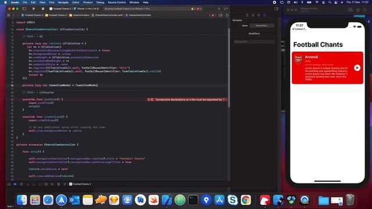Go forward with the jump bar right arrow
This screenshot has height=209, width=372.
click(17, 15)
